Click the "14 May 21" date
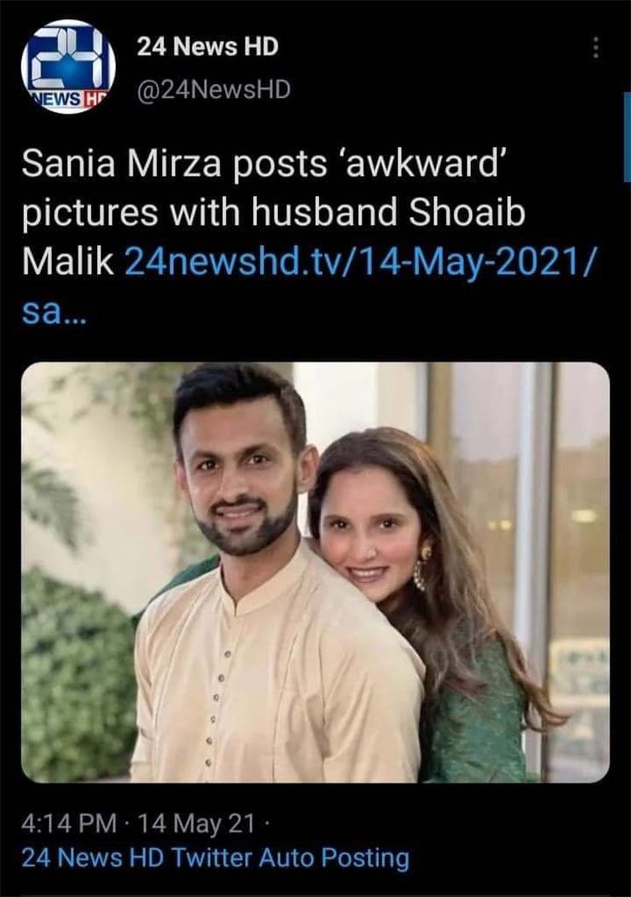 point(196,824)
